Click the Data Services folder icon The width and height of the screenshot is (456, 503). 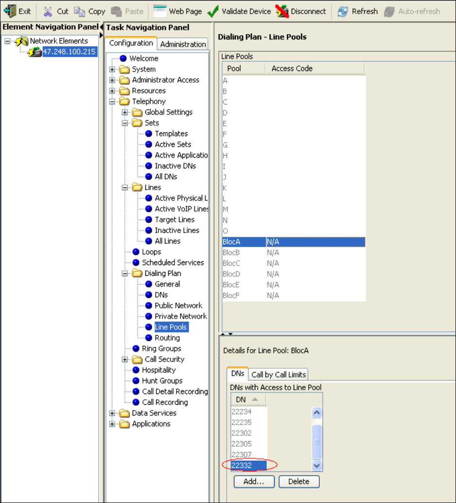(x=124, y=413)
